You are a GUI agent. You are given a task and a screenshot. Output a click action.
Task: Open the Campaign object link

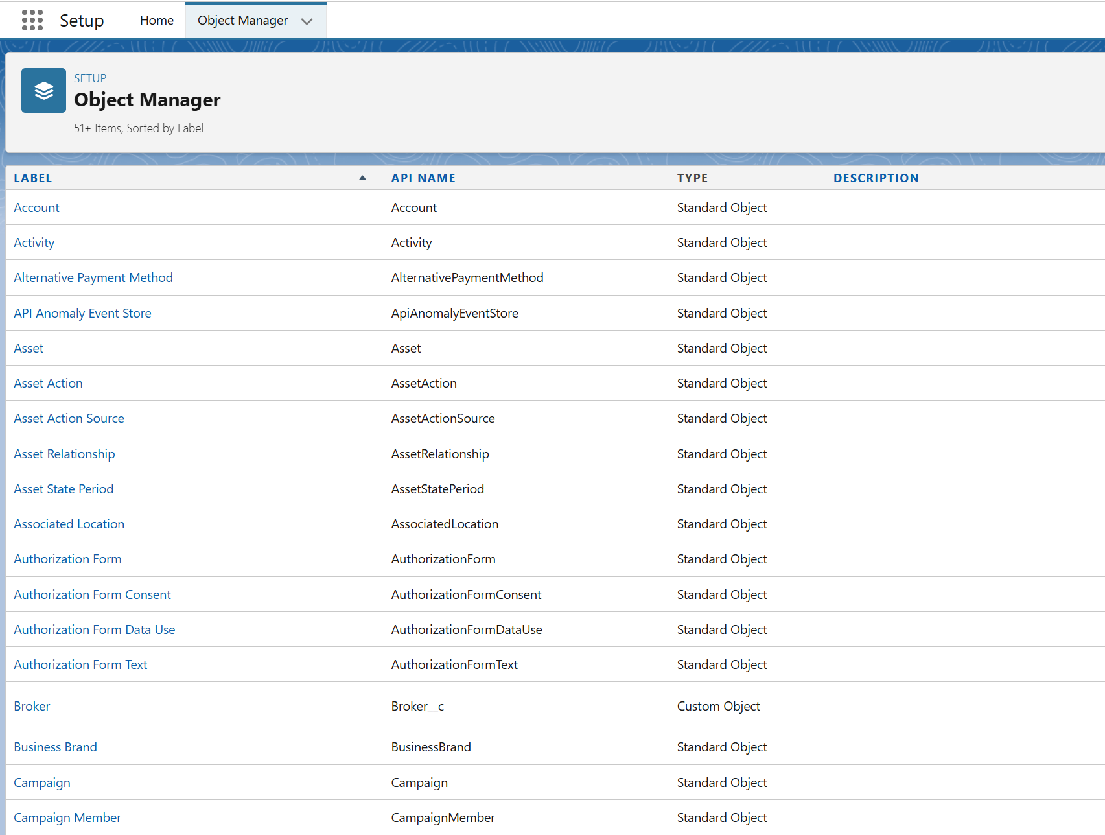point(42,782)
